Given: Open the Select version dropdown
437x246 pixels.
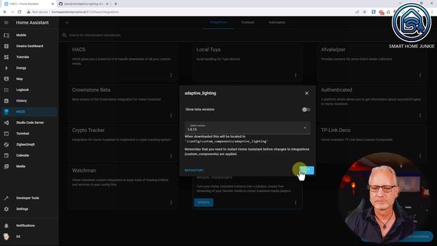Looking at the screenshot, I should coord(247,128).
